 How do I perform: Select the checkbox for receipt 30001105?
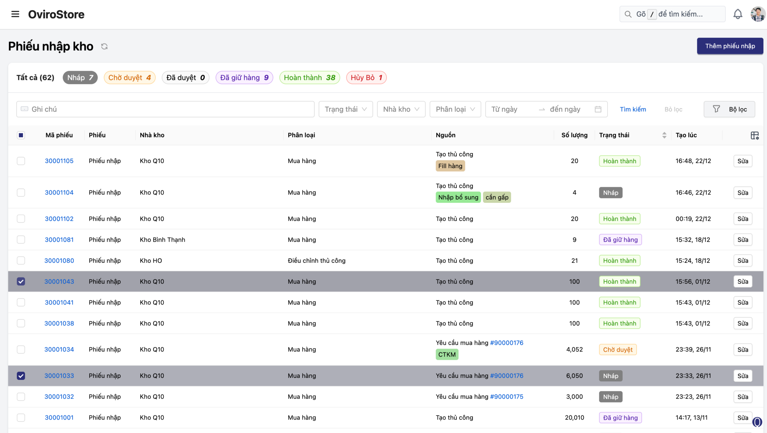[21, 161]
